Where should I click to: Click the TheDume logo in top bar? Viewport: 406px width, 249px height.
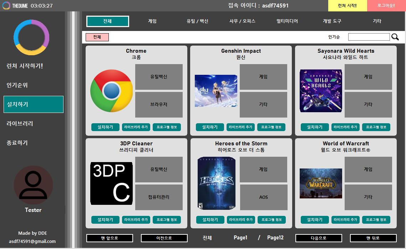click(15, 5)
